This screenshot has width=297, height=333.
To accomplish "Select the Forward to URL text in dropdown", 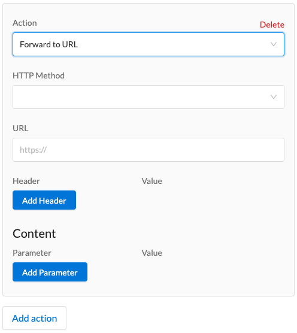I will coord(49,44).
